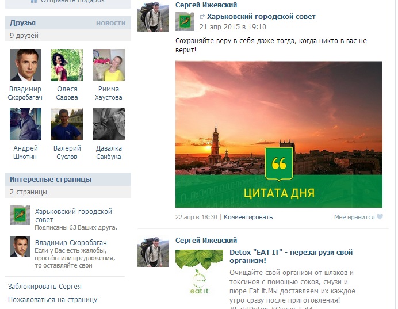This screenshot has width=398, height=309.
Task: Open Олеся Садова friend photo
Action: 67,65
